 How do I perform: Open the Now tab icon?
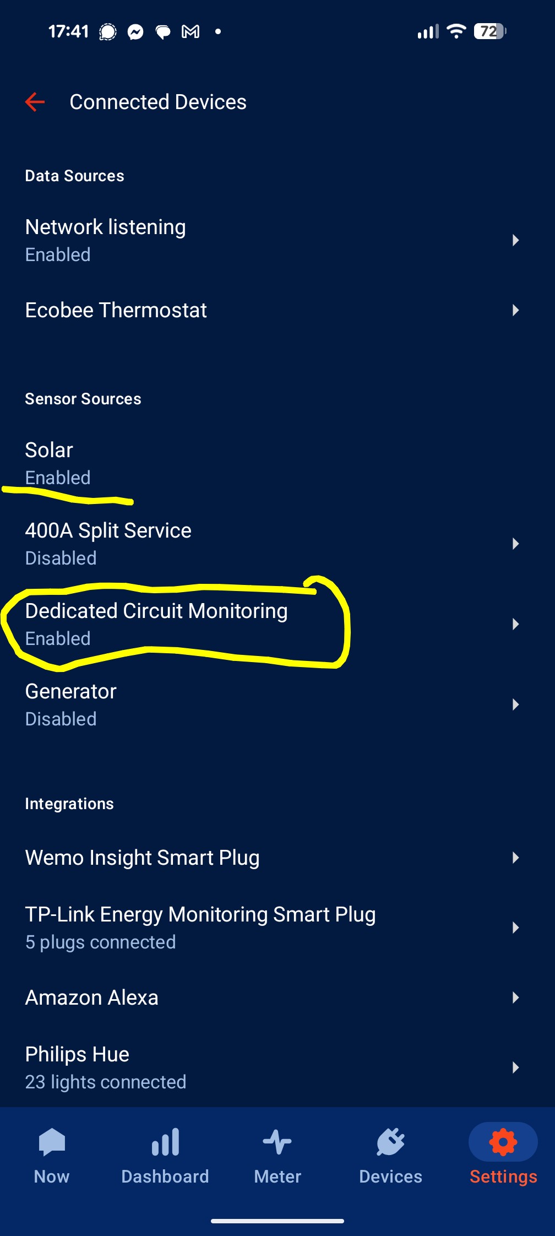(52, 1142)
